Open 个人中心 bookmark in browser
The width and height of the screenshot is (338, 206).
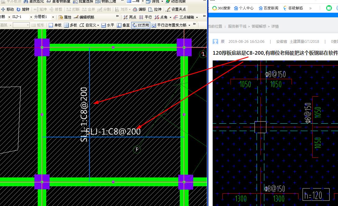(244, 8)
